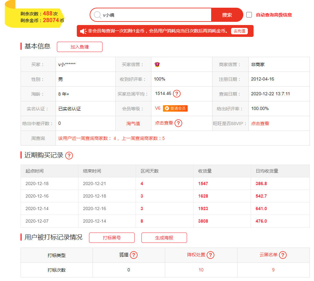Click the question mark next to 云黑名单
The width and height of the screenshot is (314, 281).
283,255
